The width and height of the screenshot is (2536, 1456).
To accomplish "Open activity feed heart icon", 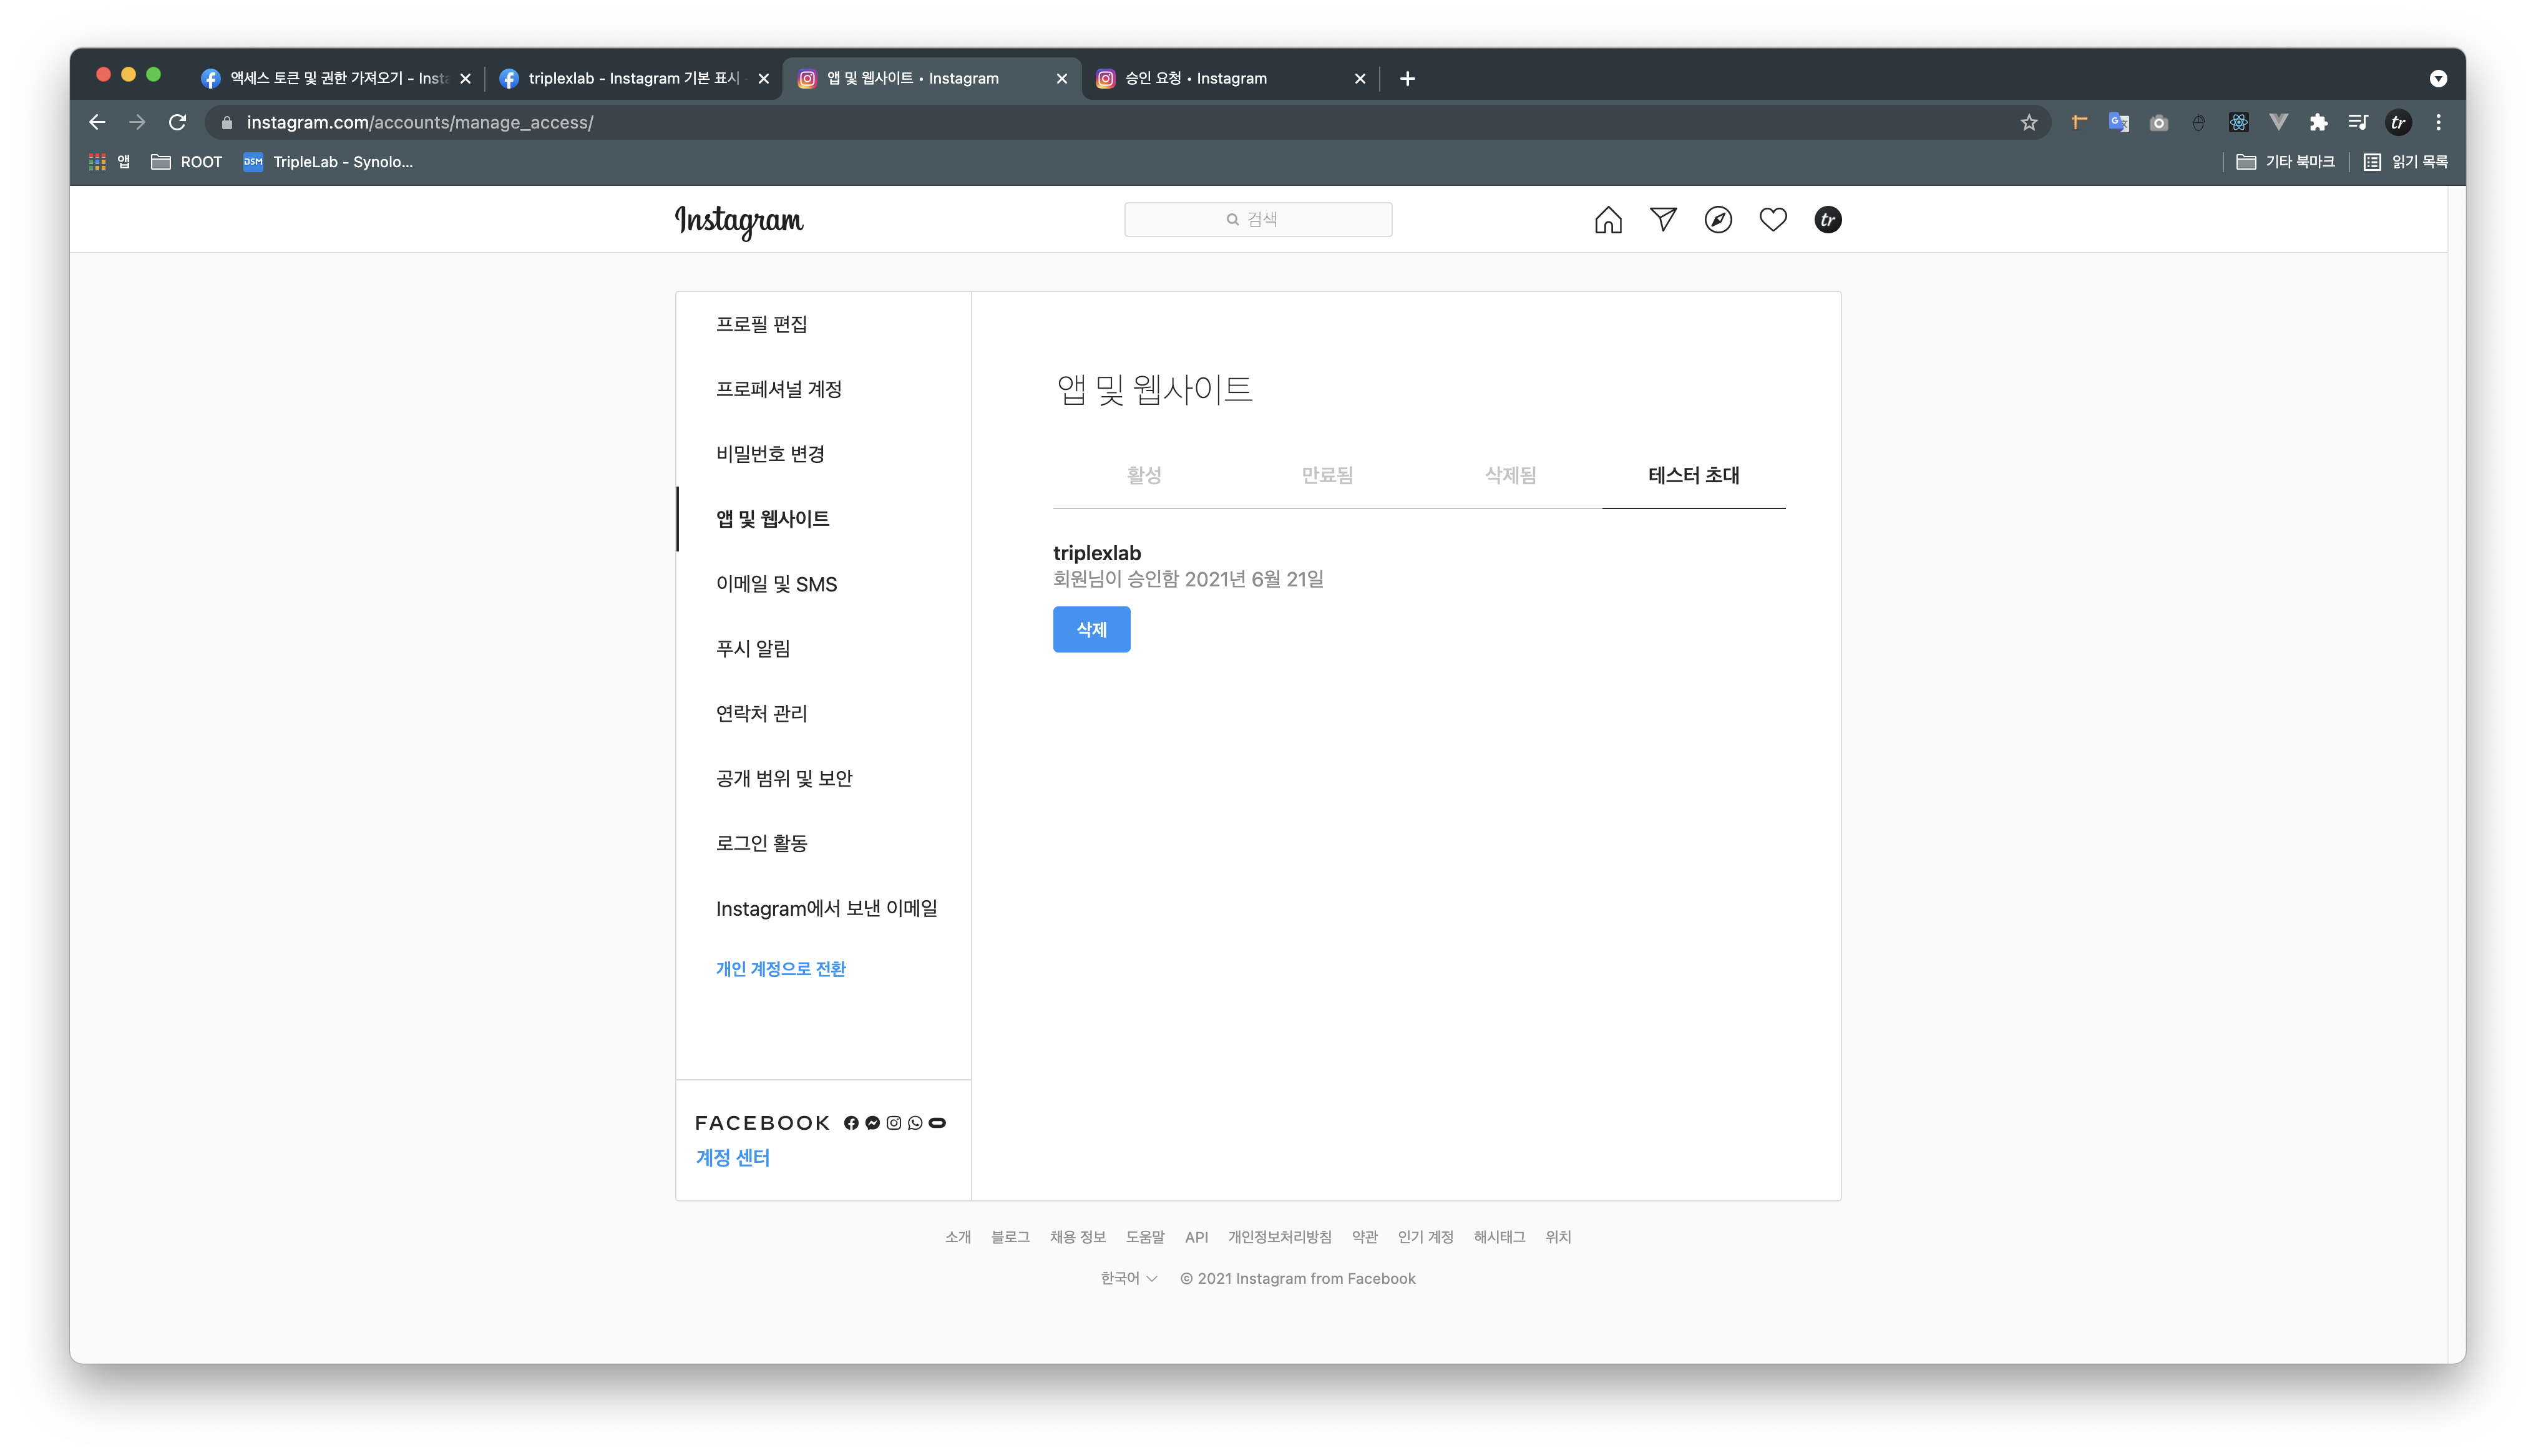I will [x=1773, y=220].
